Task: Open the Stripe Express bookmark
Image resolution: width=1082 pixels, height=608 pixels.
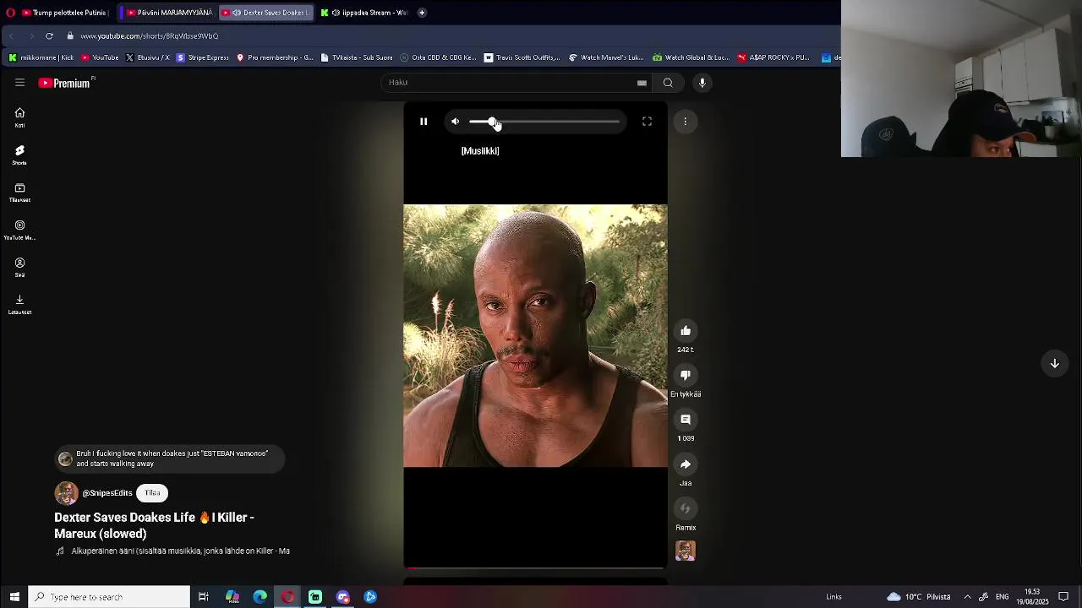Action: (203, 57)
